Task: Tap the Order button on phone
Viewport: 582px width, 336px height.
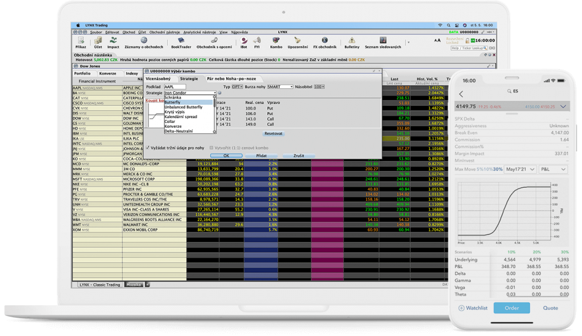Action: [x=512, y=308]
